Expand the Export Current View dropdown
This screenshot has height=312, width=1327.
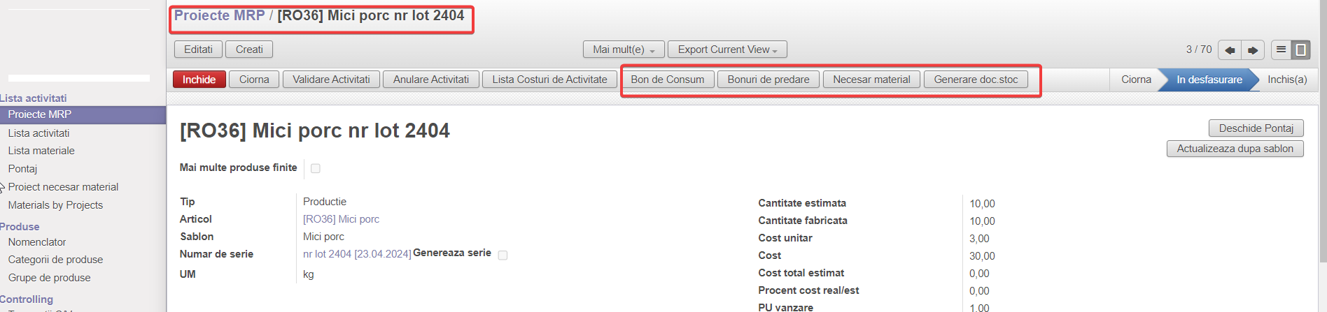coord(727,50)
